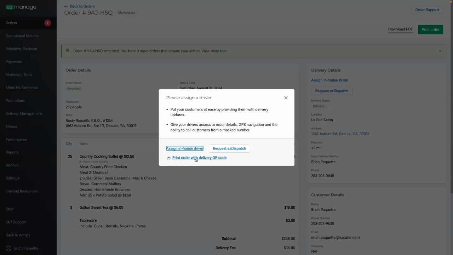
Task: Open Print order with delivery QR code link
Action: click(199, 158)
